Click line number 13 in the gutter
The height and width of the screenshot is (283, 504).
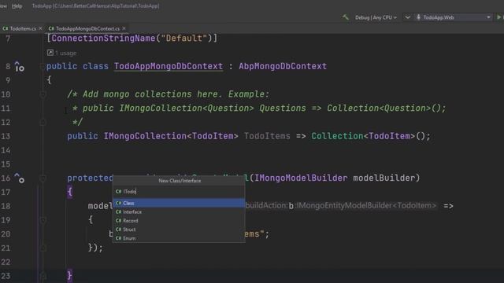pyautogui.click(x=6, y=136)
